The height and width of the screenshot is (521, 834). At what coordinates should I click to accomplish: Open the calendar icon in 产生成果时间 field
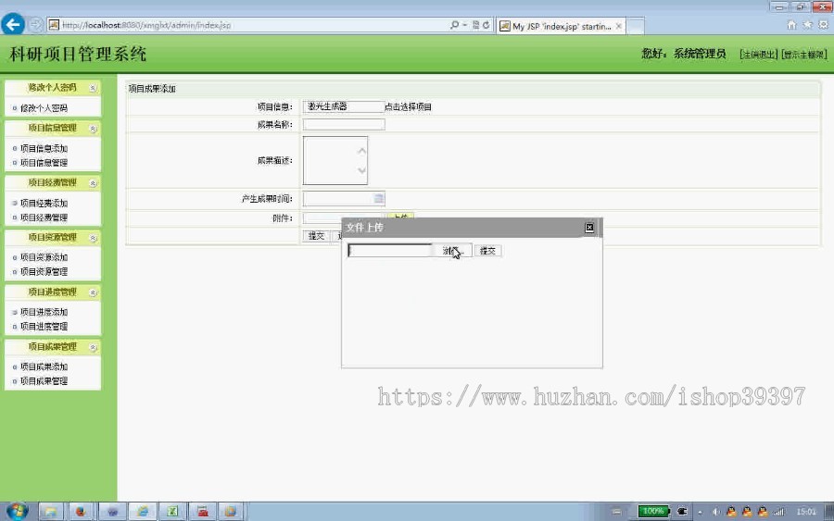[378, 198]
